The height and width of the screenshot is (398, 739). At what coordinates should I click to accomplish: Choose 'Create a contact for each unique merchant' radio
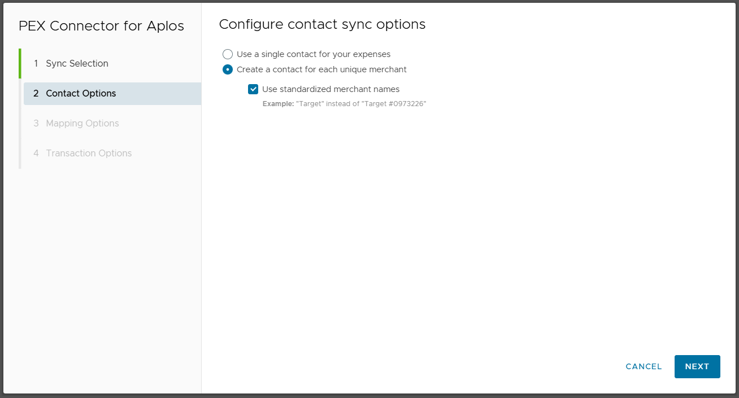228,69
